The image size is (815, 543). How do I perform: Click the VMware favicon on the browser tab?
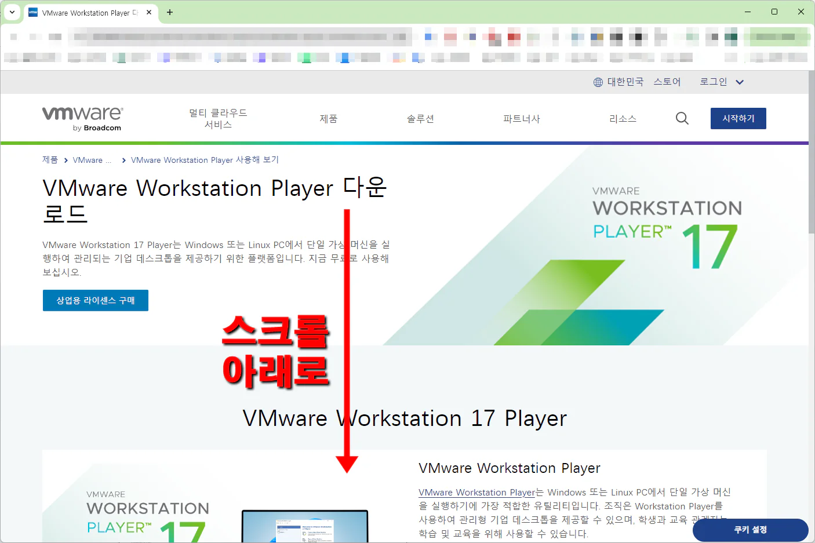click(32, 12)
